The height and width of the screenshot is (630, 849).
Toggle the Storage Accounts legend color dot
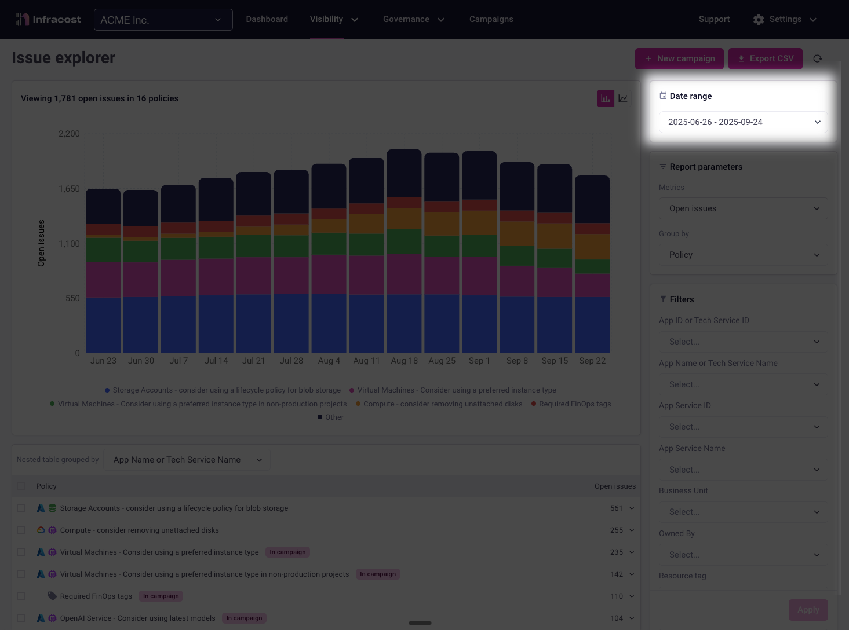[x=107, y=390]
